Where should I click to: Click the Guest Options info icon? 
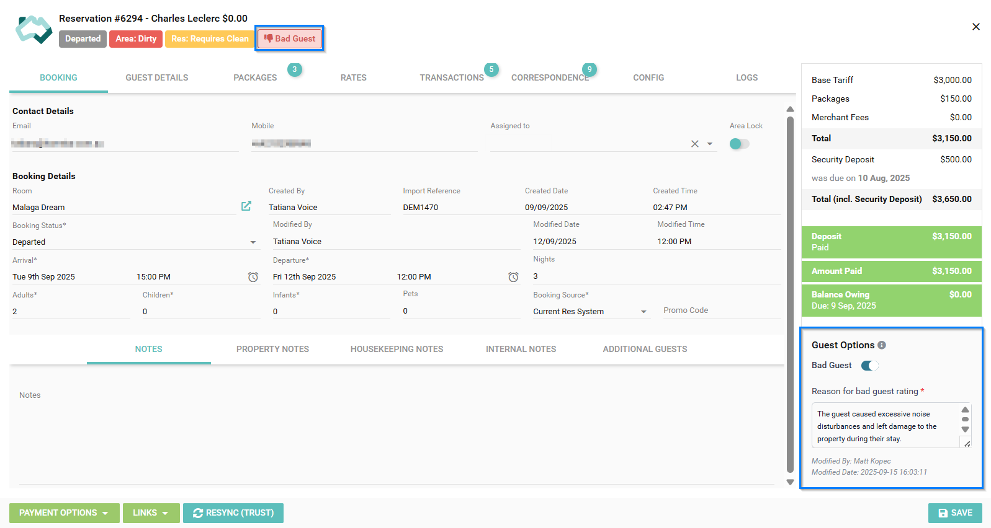[x=882, y=345]
